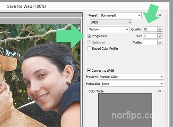
Task: Open the Metadata None dropdown
Action: (x=132, y=83)
